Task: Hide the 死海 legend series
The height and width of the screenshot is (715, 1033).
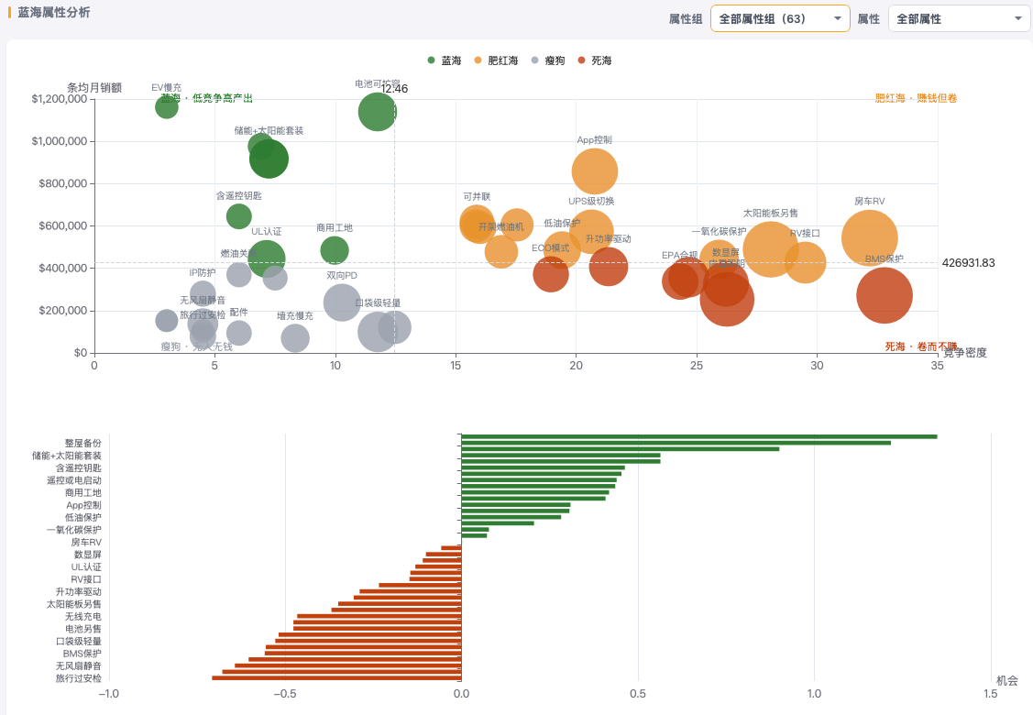Action: pos(595,60)
